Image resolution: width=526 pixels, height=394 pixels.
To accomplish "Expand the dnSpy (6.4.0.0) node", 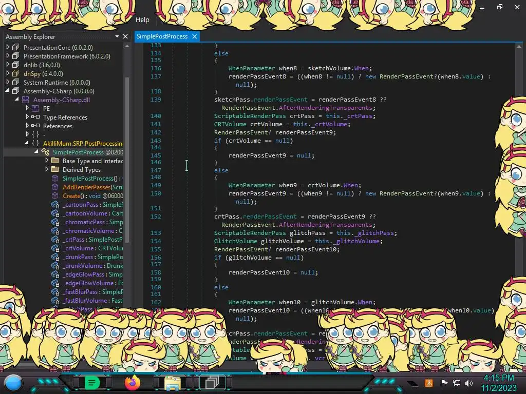I will pos(8,73).
